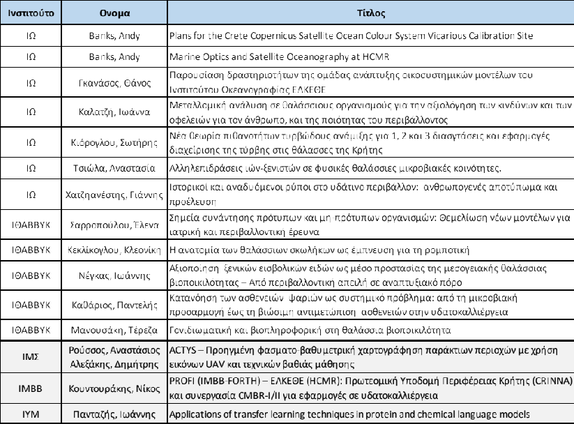Image resolution: width=574 pixels, height=424 pixels.
Task: Click the ACTYS project title cell
Action: [370, 356]
